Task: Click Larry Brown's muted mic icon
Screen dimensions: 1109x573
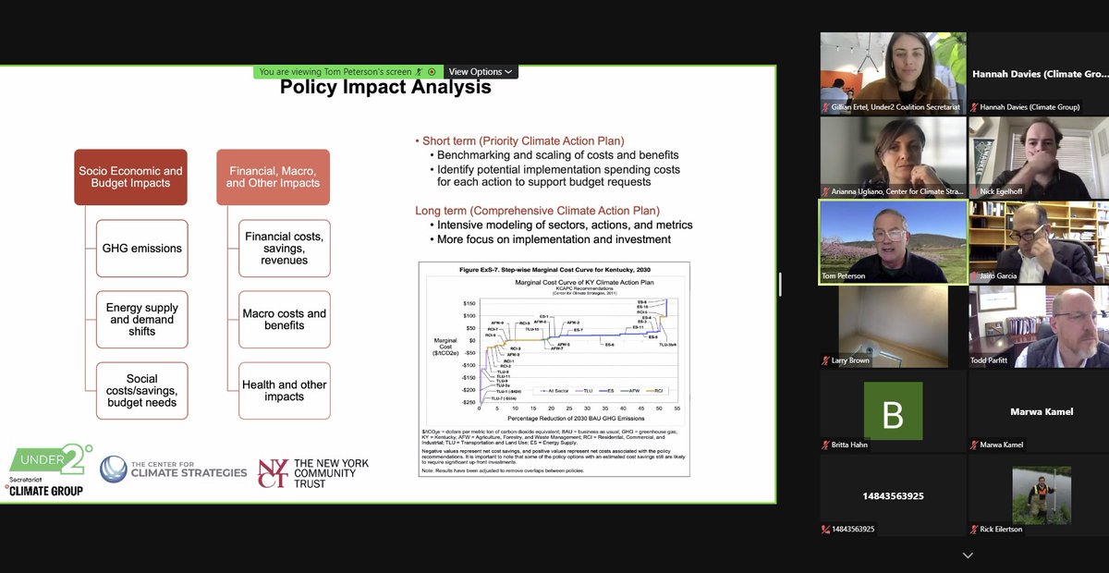Action: click(825, 360)
